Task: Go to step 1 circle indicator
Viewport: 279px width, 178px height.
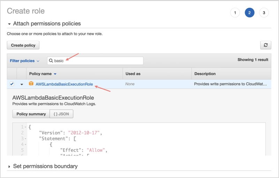Action: tap(235, 13)
